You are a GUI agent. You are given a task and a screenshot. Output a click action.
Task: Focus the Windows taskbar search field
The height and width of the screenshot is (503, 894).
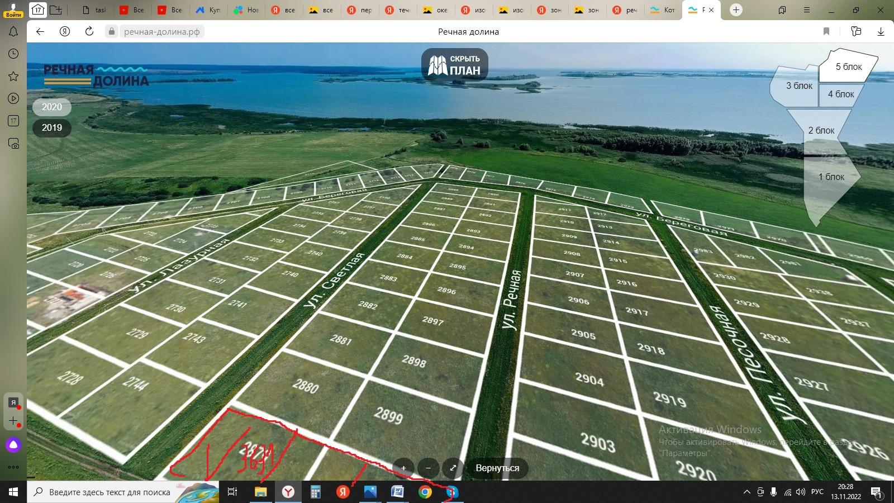(123, 492)
